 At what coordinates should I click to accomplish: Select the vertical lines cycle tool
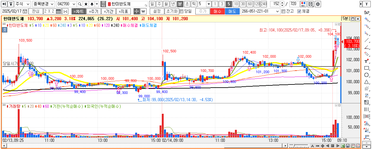point(366,109)
